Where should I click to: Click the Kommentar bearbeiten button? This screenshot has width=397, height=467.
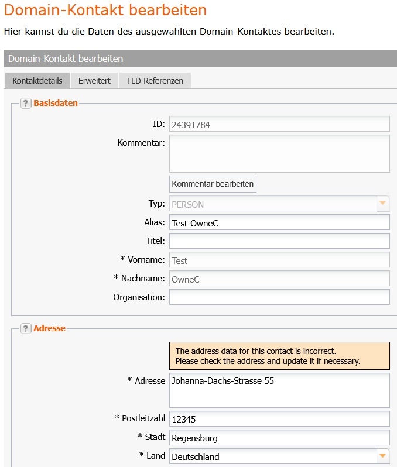(x=213, y=184)
